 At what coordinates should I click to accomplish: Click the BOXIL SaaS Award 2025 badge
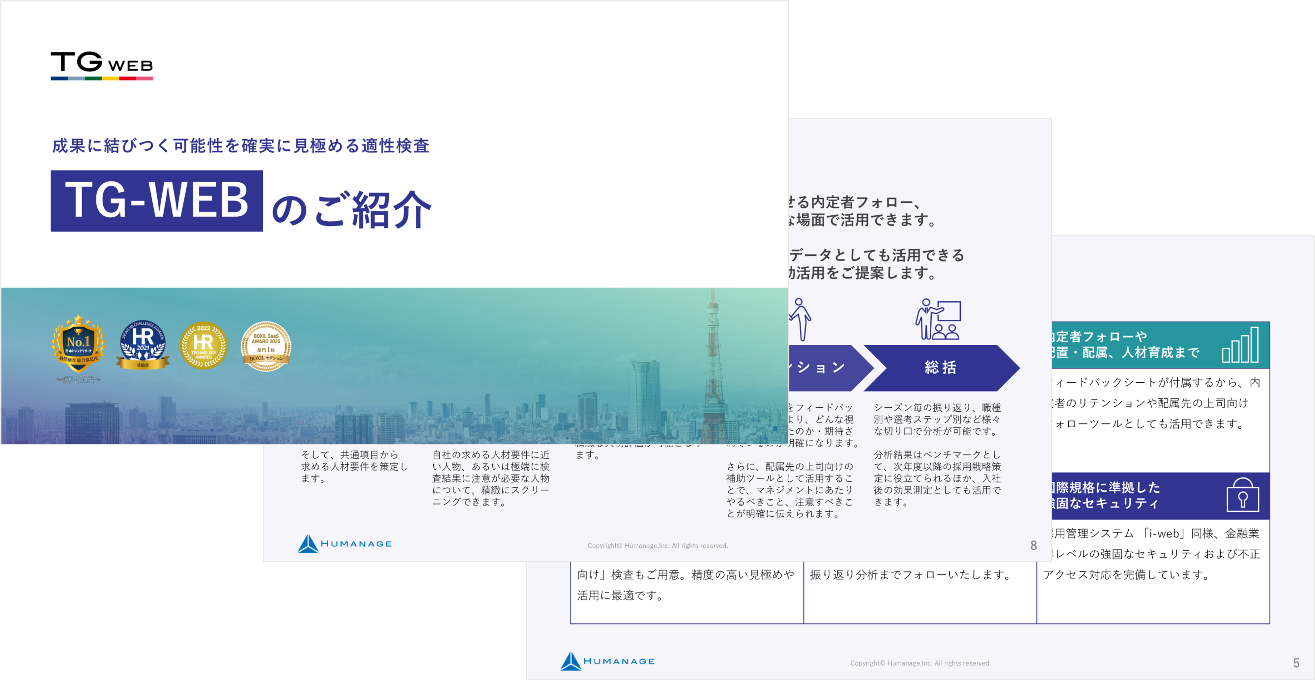click(266, 346)
